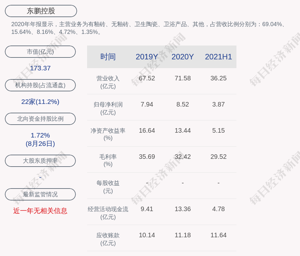300x256 pixels.
Task: Click the 3.87 net profit cell
Action: pos(218,104)
